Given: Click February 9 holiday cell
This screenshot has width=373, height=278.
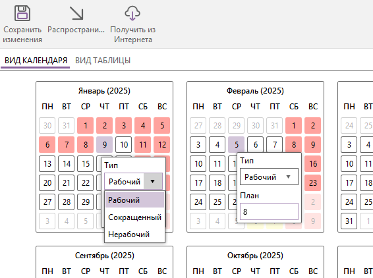Looking at the screenshot, I should 313,144.
